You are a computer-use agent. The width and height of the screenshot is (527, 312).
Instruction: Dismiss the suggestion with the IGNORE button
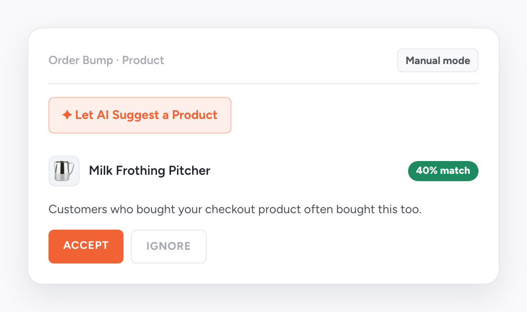(168, 246)
